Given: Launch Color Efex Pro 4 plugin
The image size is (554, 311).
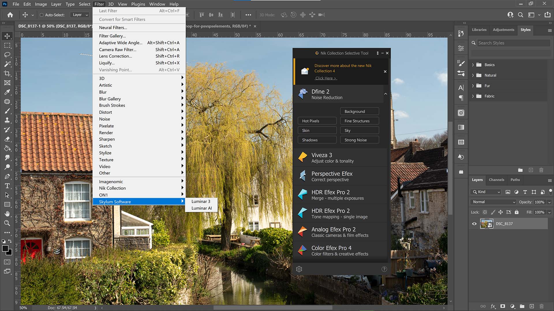Looking at the screenshot, I should pyautogui.click(x=340, y=251).
